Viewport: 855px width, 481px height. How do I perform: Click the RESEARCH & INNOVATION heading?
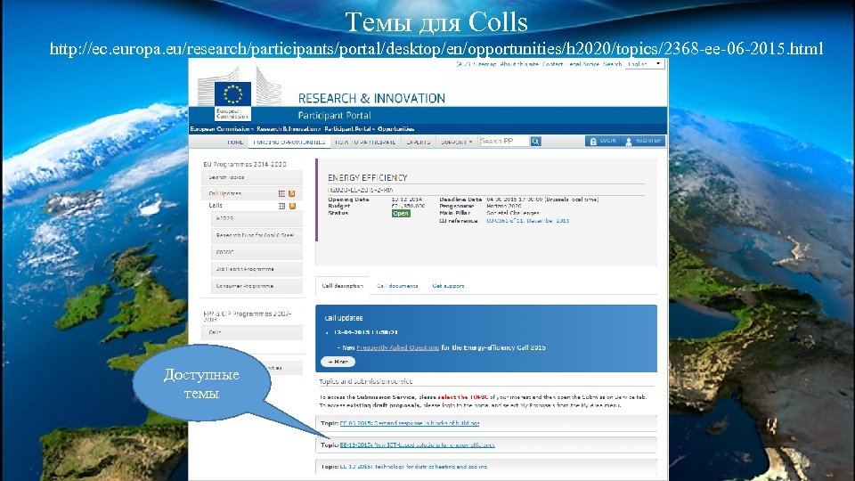click(x=371, y=98)
